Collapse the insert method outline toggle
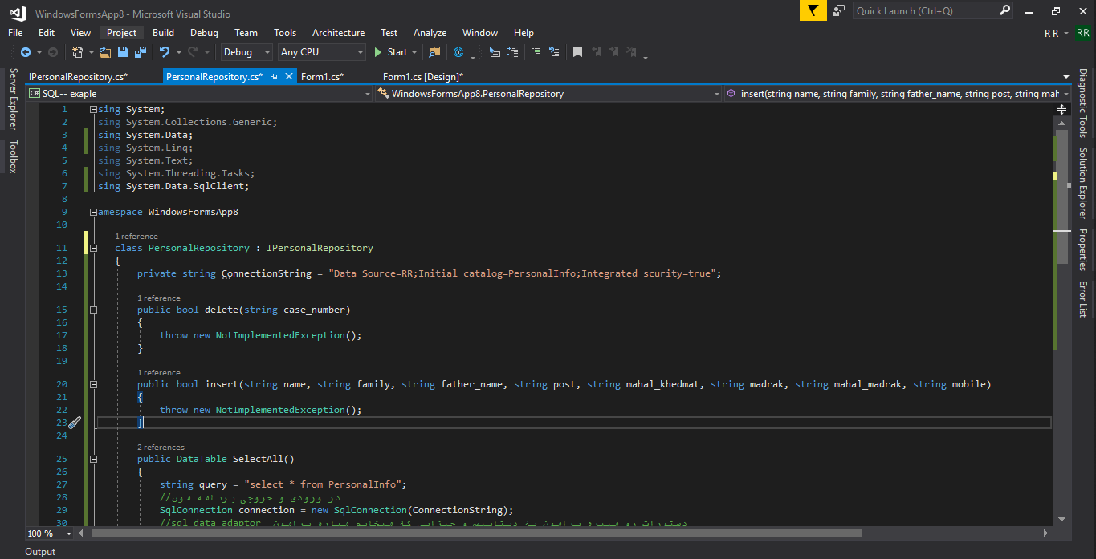 coord(94,385)
